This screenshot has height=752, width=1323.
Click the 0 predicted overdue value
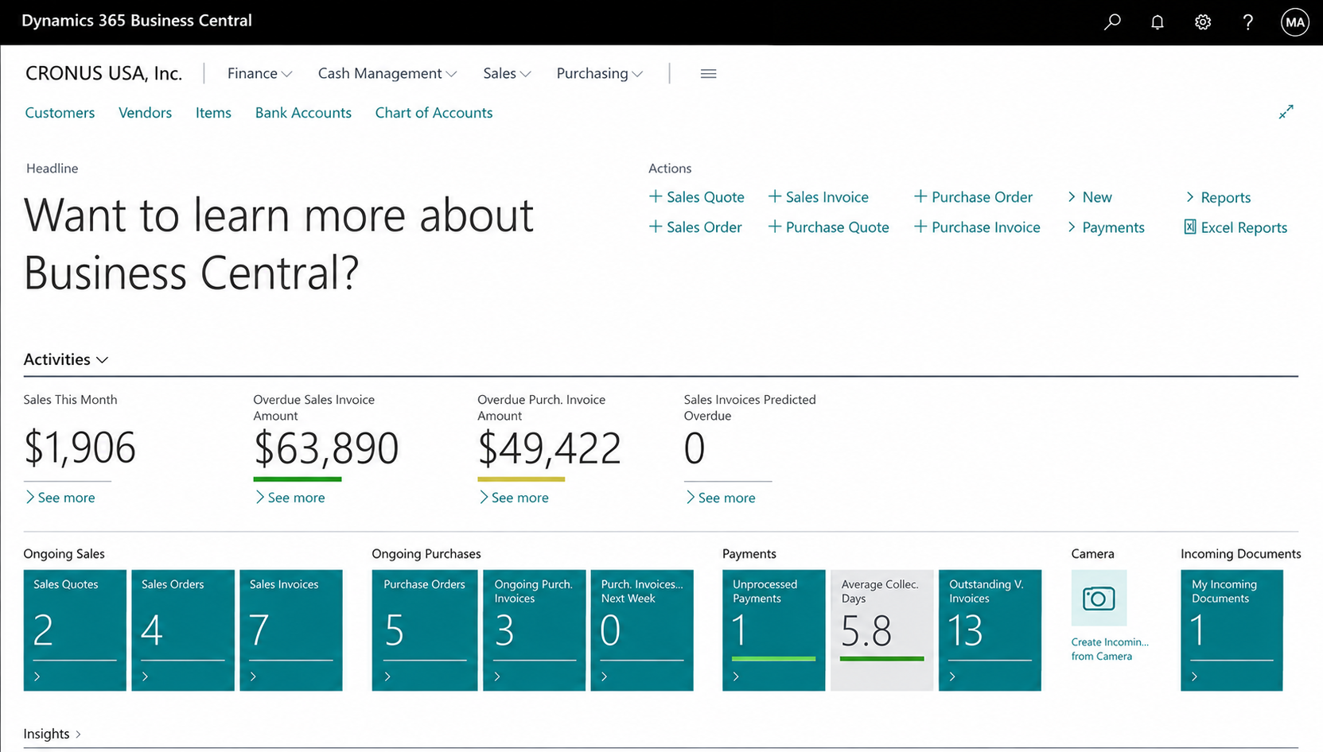pos(695,448)
